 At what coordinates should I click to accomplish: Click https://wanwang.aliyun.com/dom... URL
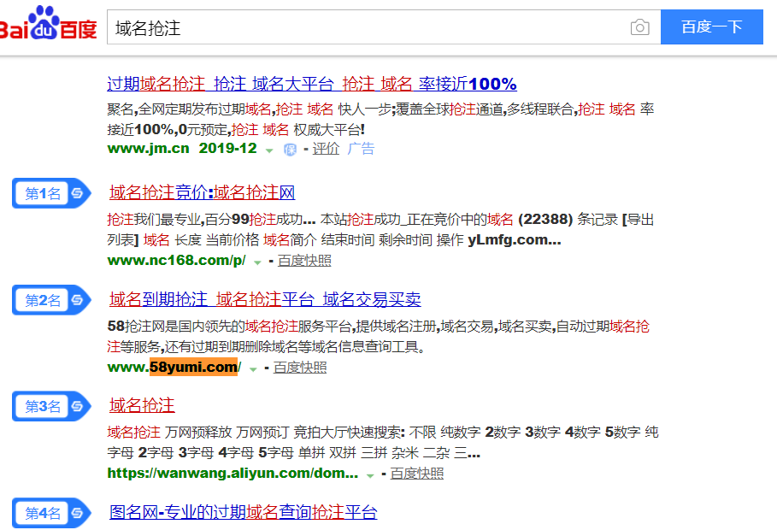[233, 474]
